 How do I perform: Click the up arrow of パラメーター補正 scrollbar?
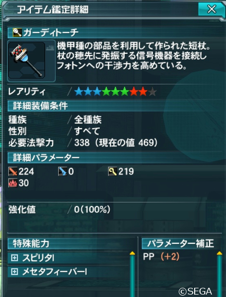point(219,253)
